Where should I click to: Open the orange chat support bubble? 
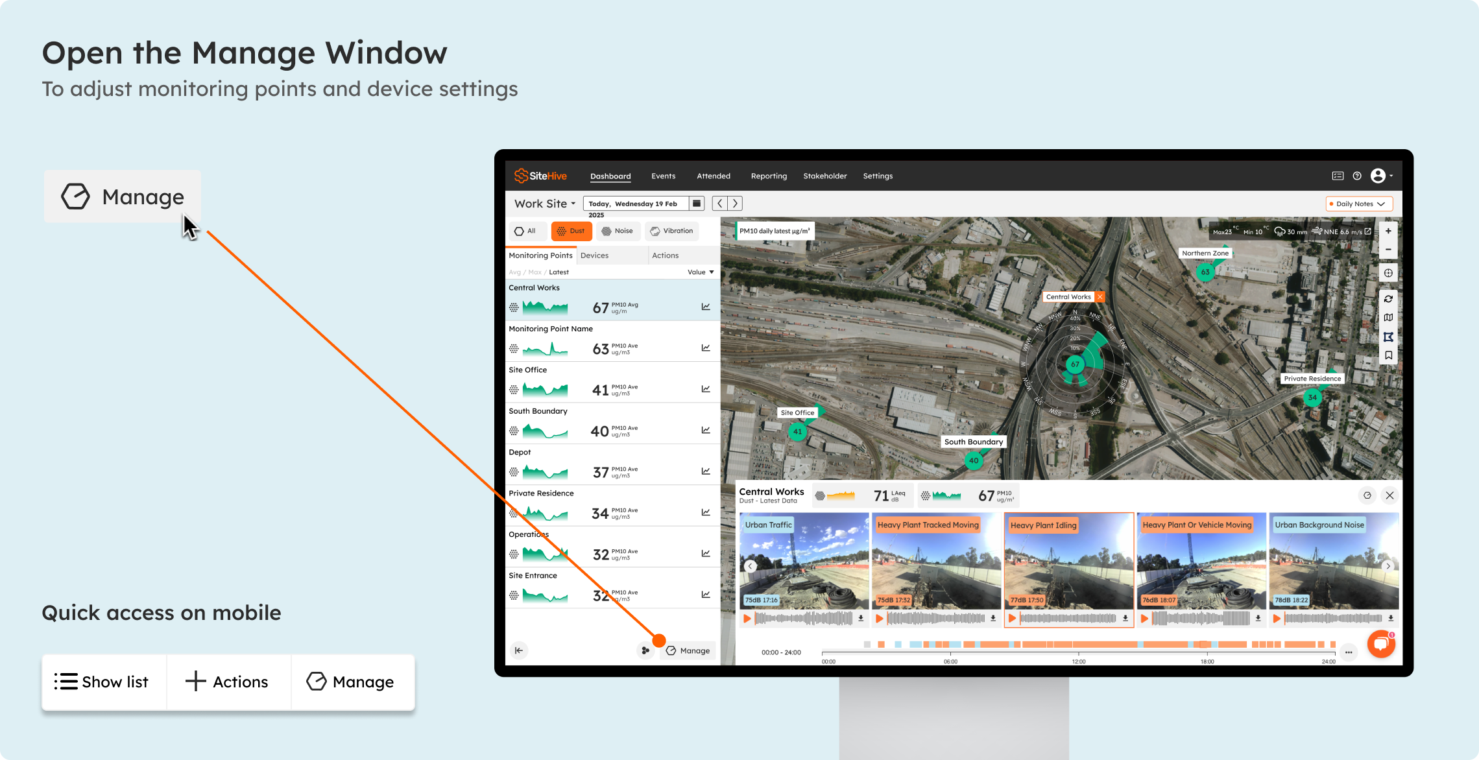1381,644
